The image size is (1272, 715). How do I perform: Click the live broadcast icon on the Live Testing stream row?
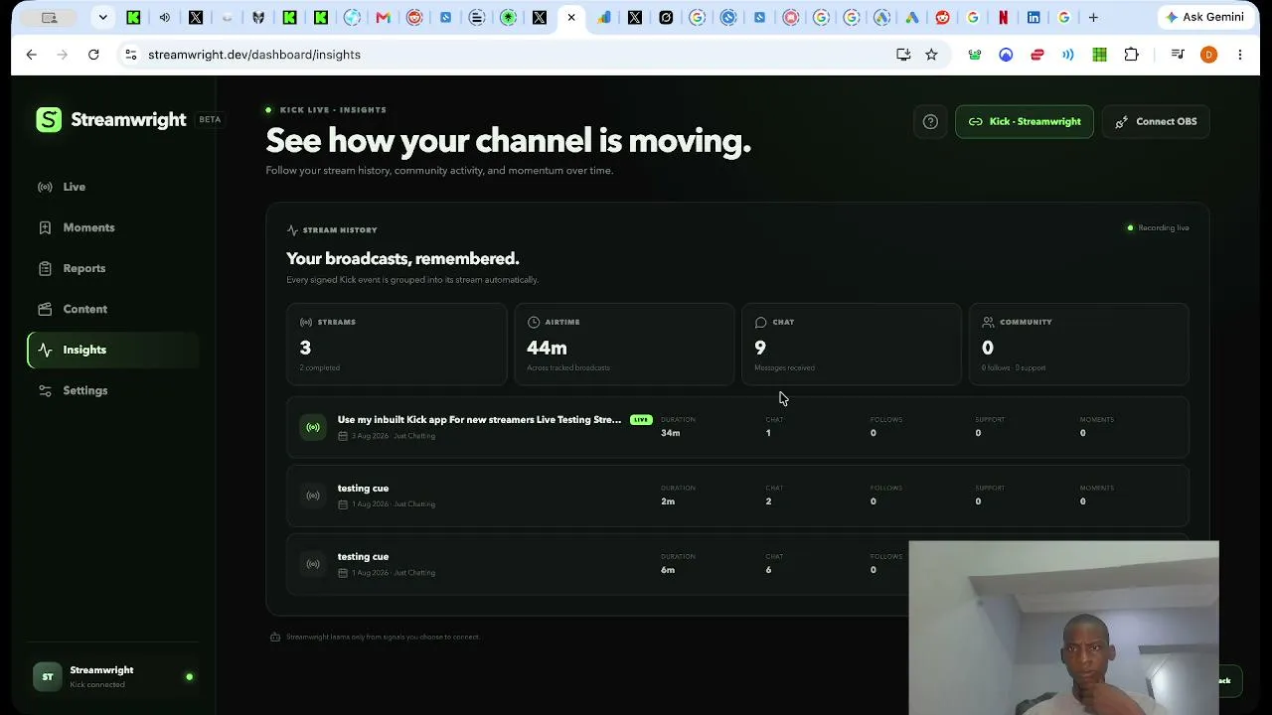tap(313, 427)
